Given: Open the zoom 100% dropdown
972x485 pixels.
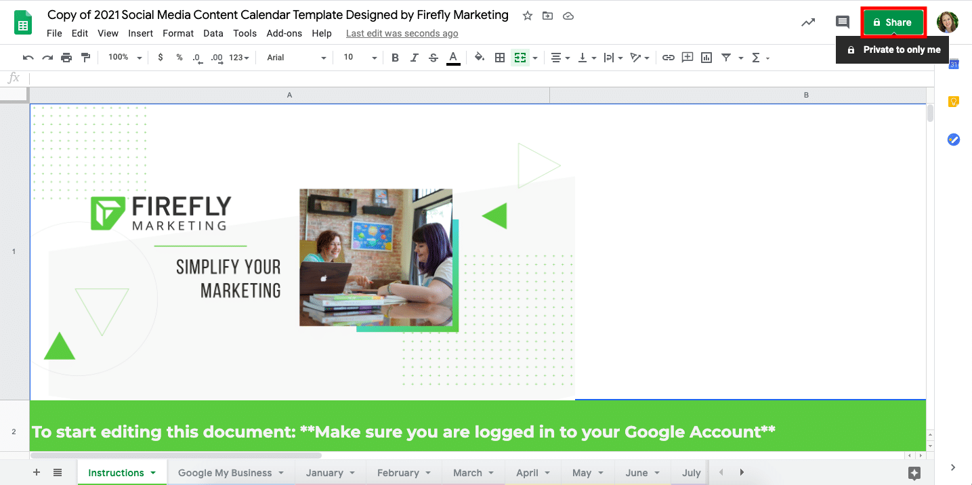Looking at the screenshot, I should pyautogui.click(x=125, y=58).
